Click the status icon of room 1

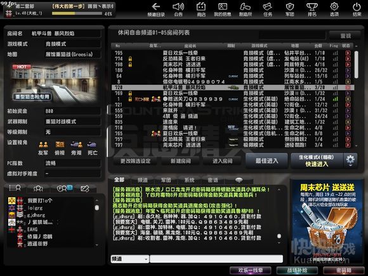coord(348,99)
